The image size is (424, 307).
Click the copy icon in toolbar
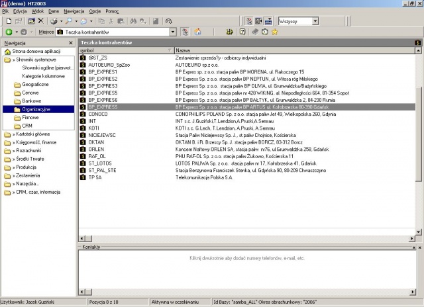coord(101,21)
